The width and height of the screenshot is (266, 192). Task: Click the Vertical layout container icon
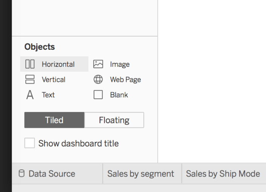click(x=30, y=80)
